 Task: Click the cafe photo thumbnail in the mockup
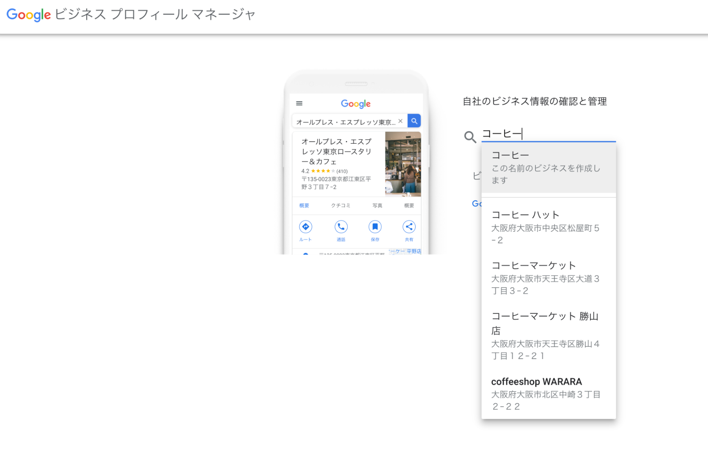pyautogui.click(x=403, y=164)
